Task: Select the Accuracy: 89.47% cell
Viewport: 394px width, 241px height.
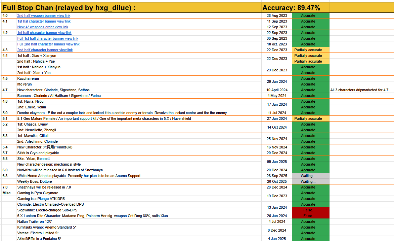Action: [x=295, y=8]
